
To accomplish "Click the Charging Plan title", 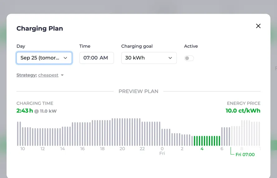I will click(x=40, y=28).
